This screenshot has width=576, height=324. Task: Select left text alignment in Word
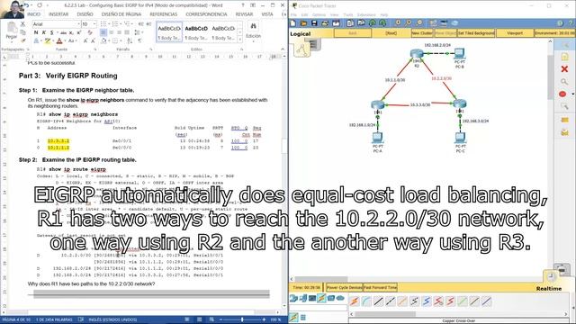click(103, 32)
